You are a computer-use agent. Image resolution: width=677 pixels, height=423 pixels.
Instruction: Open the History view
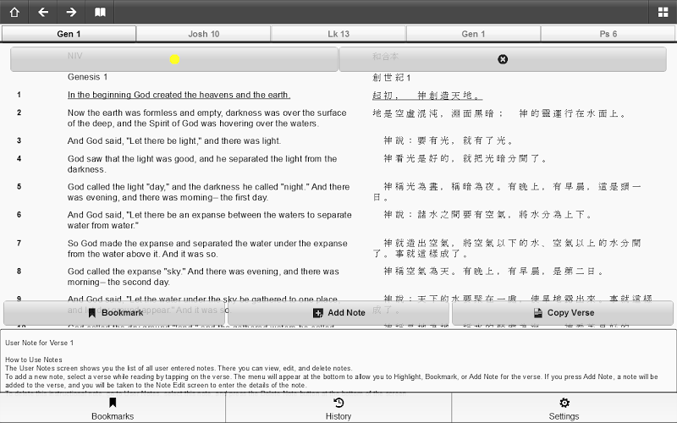(338, 409)
